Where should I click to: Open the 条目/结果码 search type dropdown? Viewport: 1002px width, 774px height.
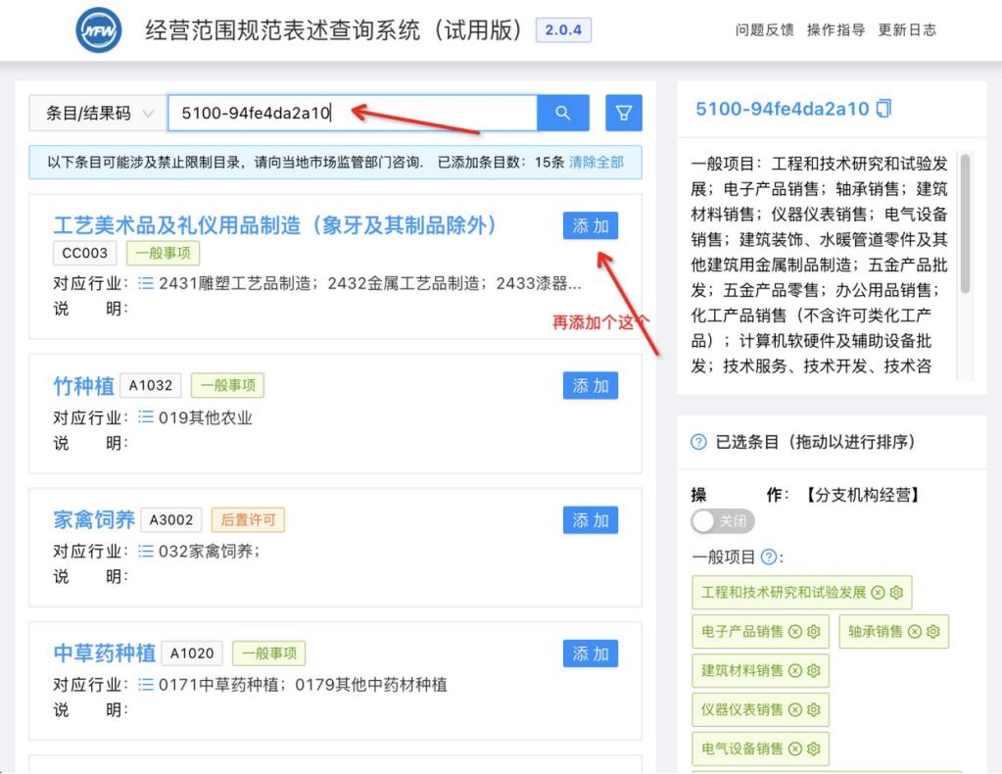click(98, 113)
